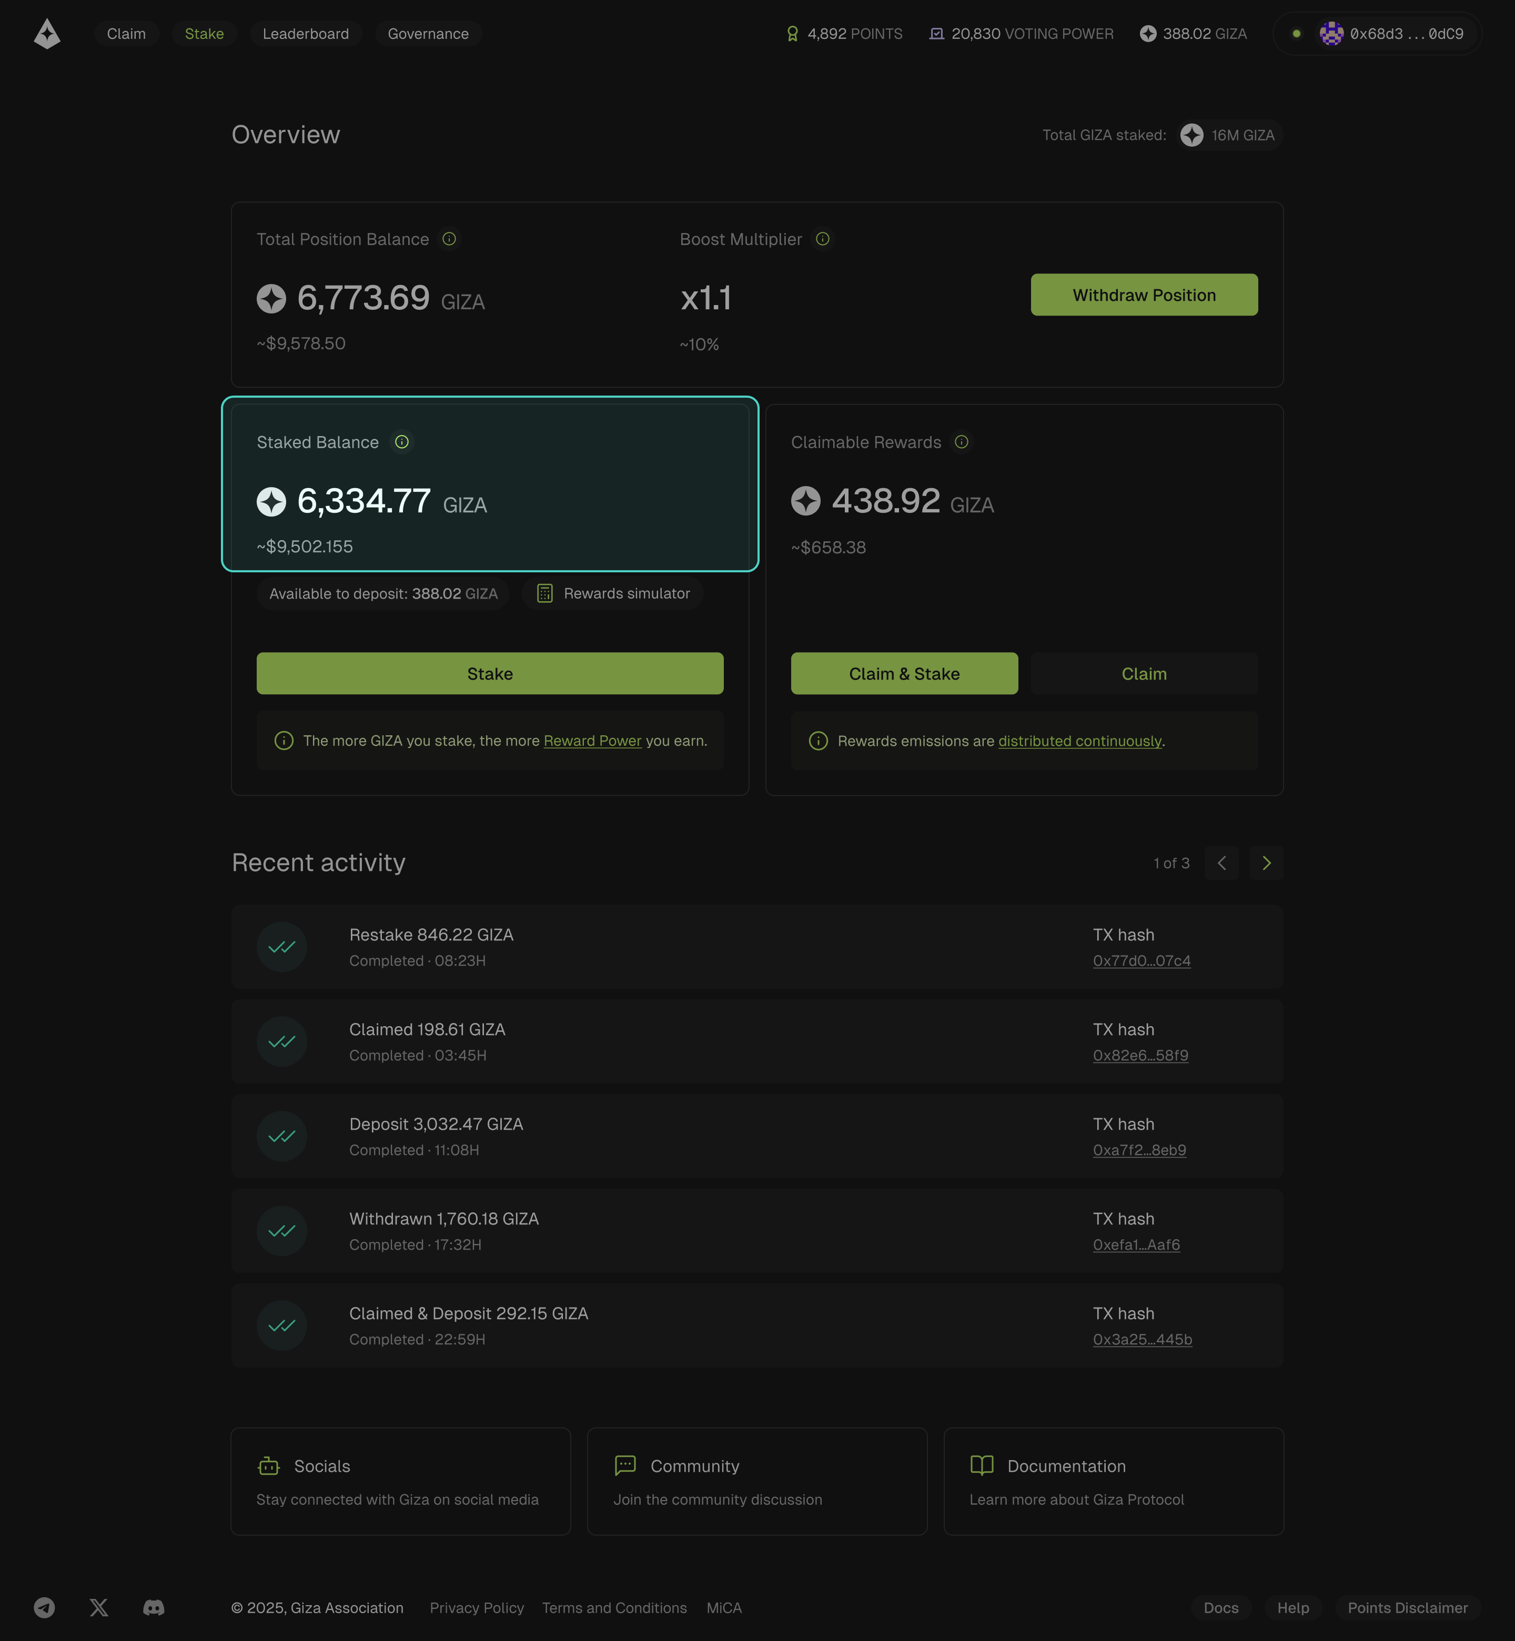
Task: Open Telegram from footer icon
Action: pyautogui.click(x=44, y=1607)
